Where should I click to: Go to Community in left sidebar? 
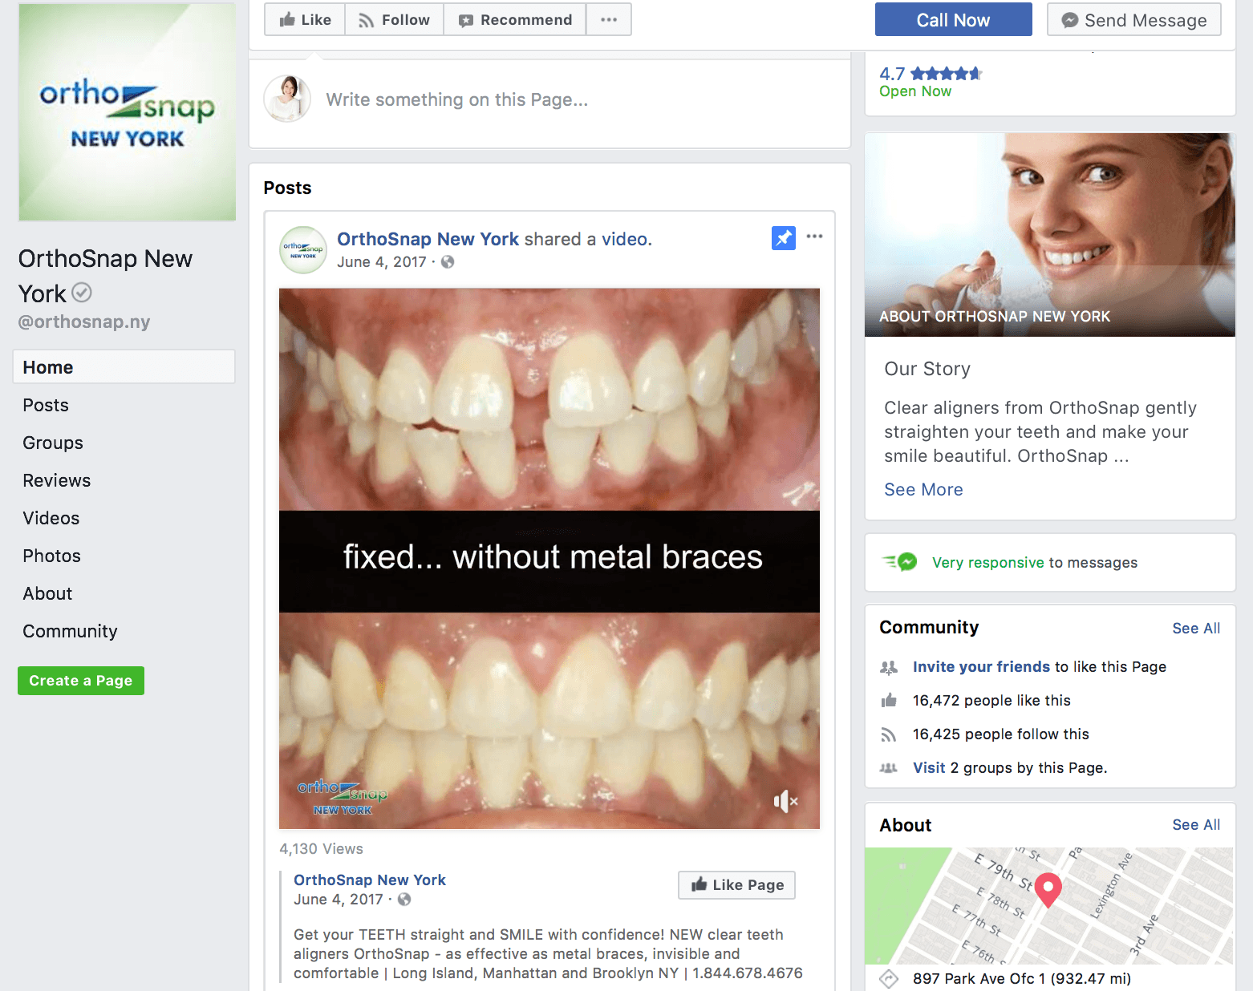(70, 631)
